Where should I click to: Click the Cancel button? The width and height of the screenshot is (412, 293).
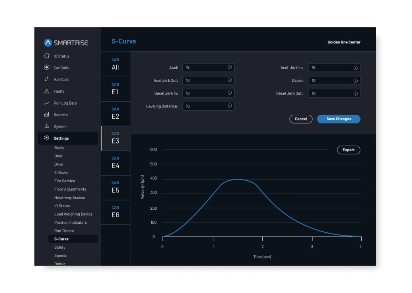pos(301,119)
